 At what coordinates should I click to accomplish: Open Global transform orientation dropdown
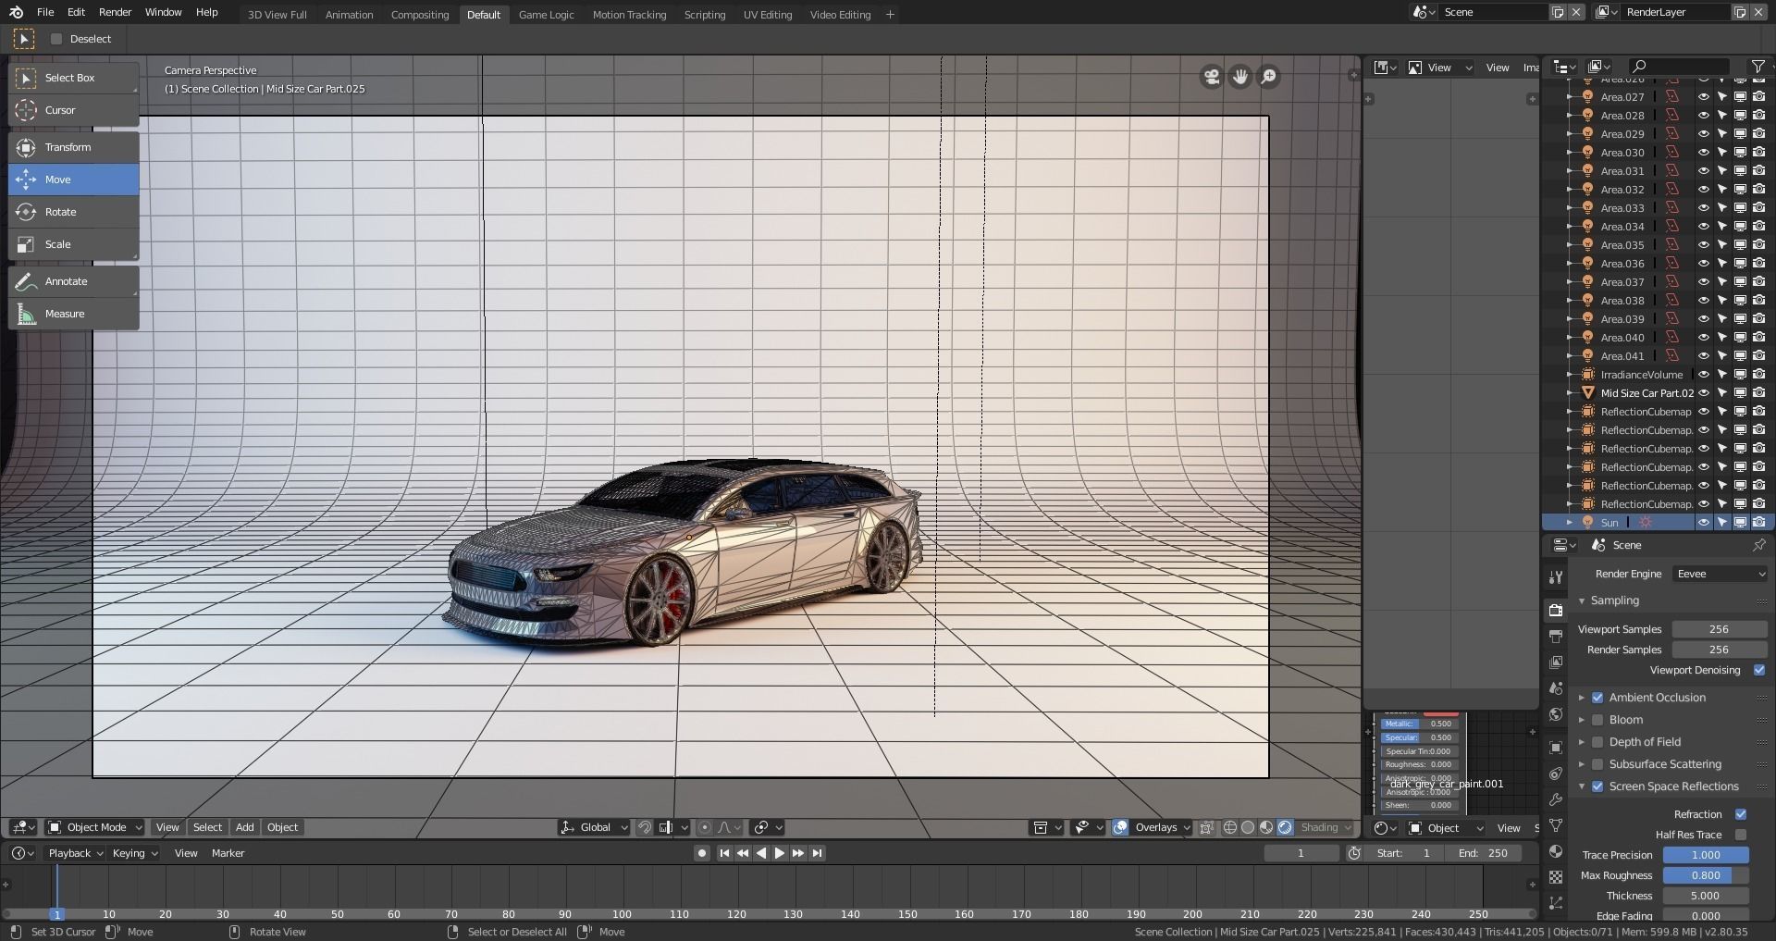594,827
